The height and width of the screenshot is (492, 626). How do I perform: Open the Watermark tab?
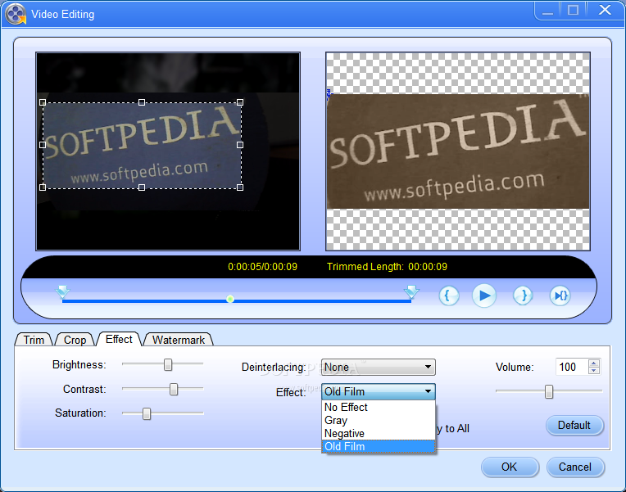pyautogui.click(x=179, y=340)
